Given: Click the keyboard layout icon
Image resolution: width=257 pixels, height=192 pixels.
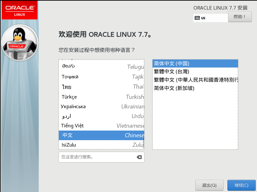Looking at the screenshot, I should click(x=197, y=18).
